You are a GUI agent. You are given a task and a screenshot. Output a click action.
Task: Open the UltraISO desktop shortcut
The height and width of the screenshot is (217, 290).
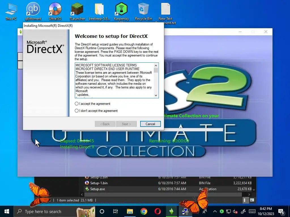pos(55,11)
